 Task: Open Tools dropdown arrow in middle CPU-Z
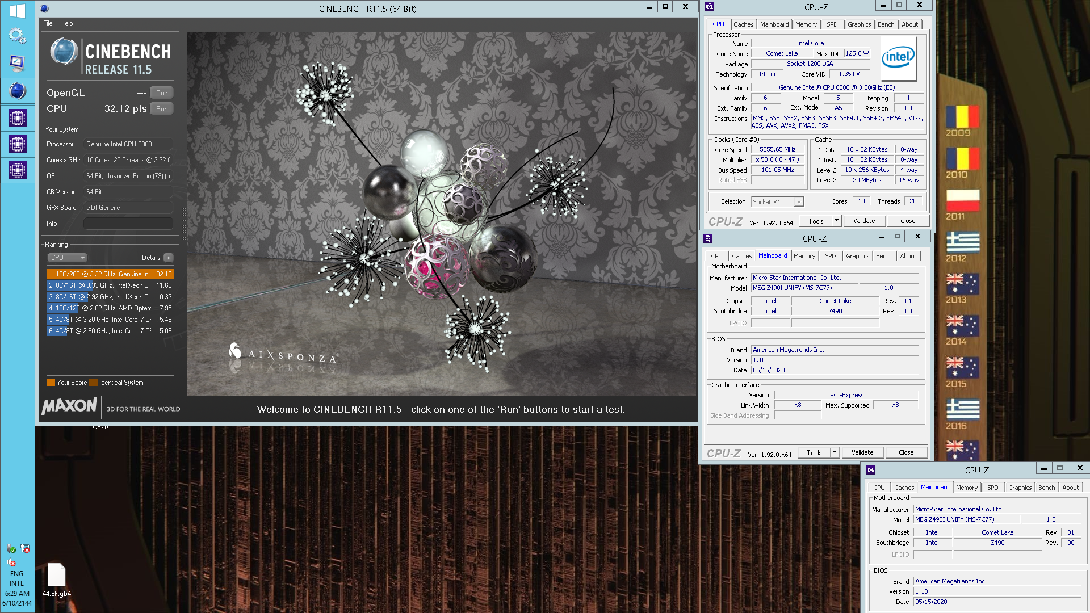[x=834, y=452]
